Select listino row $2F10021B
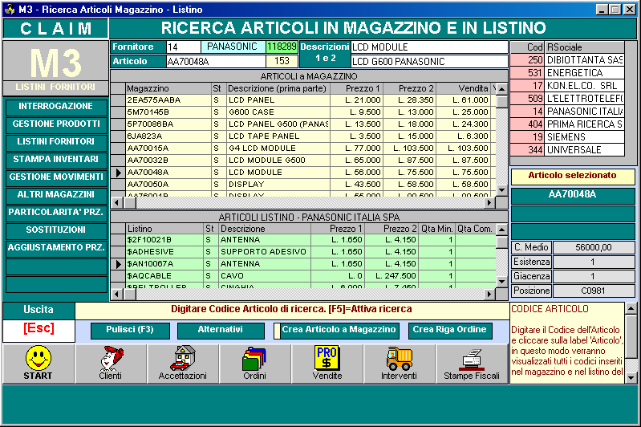Viewport: 641px width, 427px height. tap(303, 240)
